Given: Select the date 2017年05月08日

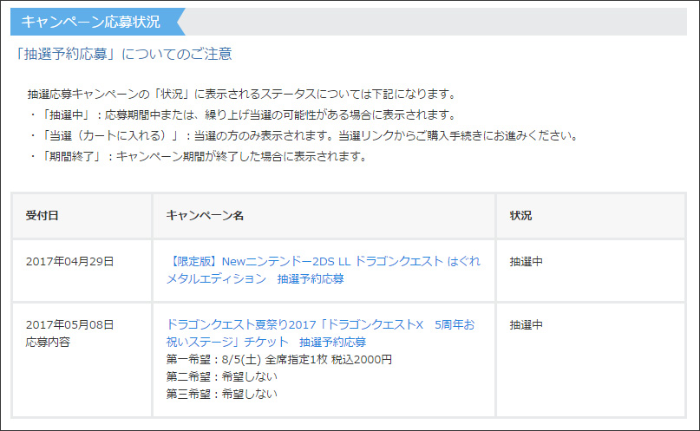Looking at the screenshot, I should [x=70, y=325].
